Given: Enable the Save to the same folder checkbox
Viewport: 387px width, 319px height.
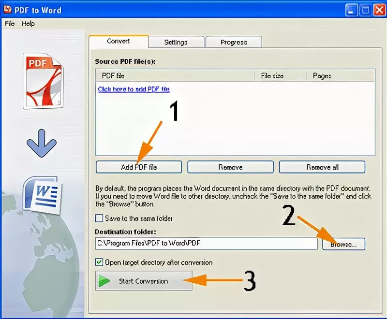Looking at the screenshot, I should pyautogui.click(x=99, y=218).
